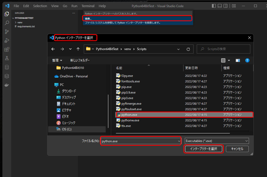Go up one folder level
This screenshot has width=267, height=177.
[x=78, y=49]
